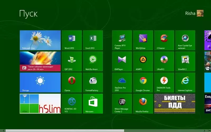211x132 pixels.
Task: Open the QIP 2012 tile
Action: click(72, 62)
